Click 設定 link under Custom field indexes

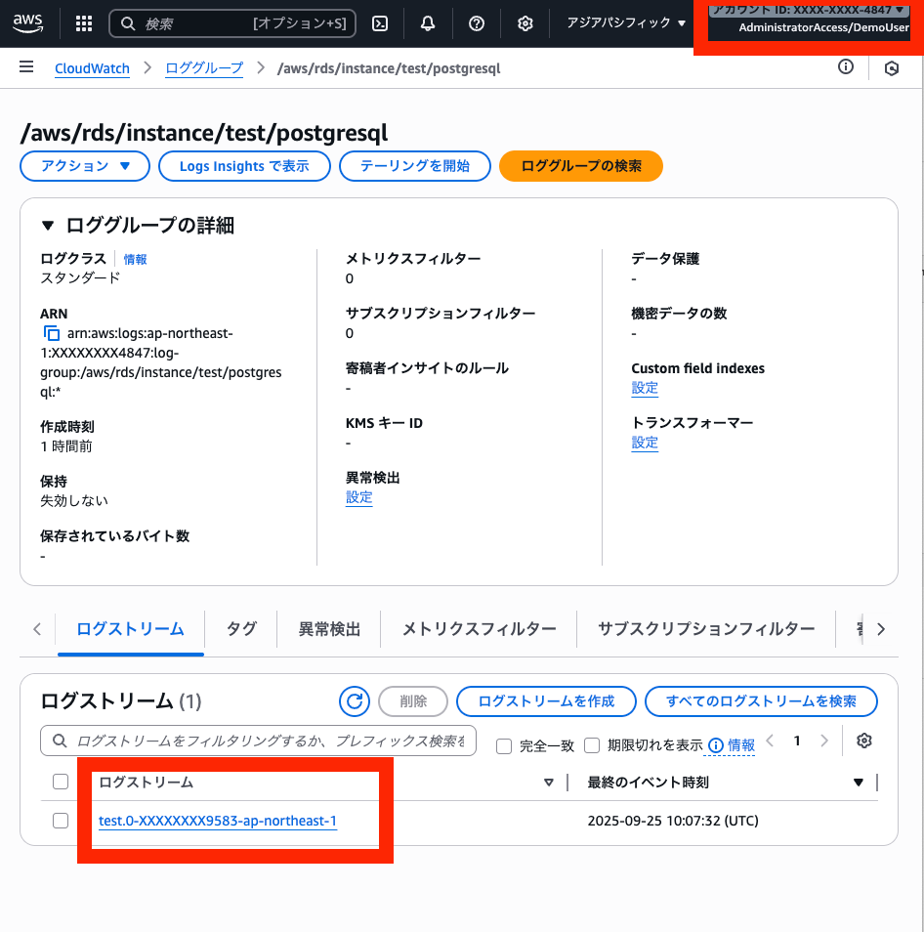(x=645, y=388)
